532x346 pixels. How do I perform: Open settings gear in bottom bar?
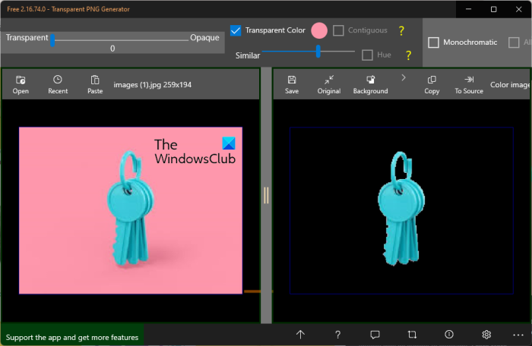(x=486, y=335)
